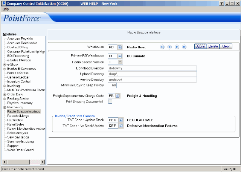Select Forms eXpress module
The height and width of the screenshot is (172, 241).
(x=18, y=73)
